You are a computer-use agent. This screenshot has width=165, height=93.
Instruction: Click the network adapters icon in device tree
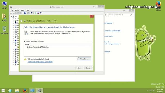[x=16, y=43]
